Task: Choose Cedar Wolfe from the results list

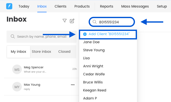Action: click(x=94, y=74)
